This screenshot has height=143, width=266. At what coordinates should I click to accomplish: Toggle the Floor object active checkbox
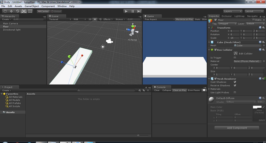(x=215, y=20)
